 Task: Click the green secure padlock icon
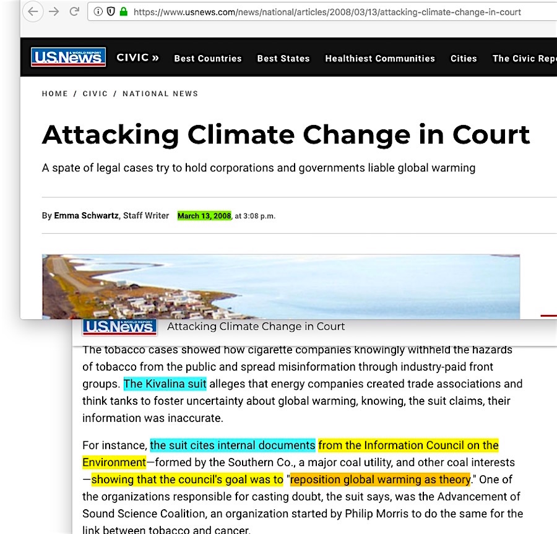tap(123, 12)
